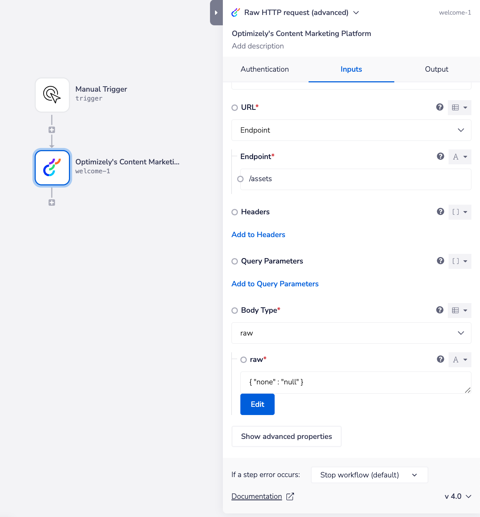The width and height of the screenshot is (480, 517).
Task: Add a step after the Optimizely node
Action: 52,203
